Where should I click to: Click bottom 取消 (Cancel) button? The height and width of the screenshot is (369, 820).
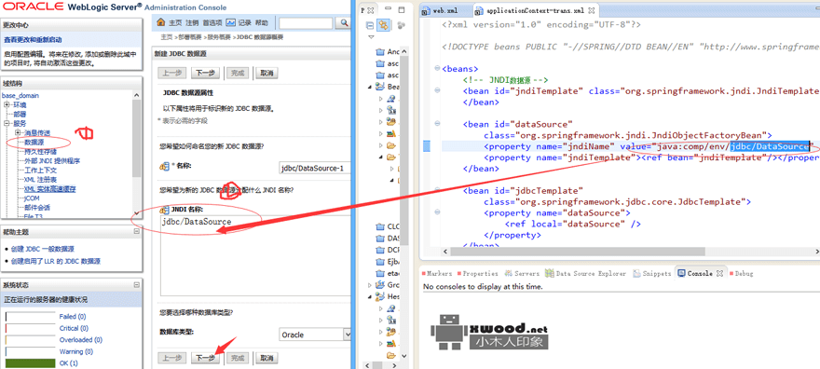[x=266, y=358]
